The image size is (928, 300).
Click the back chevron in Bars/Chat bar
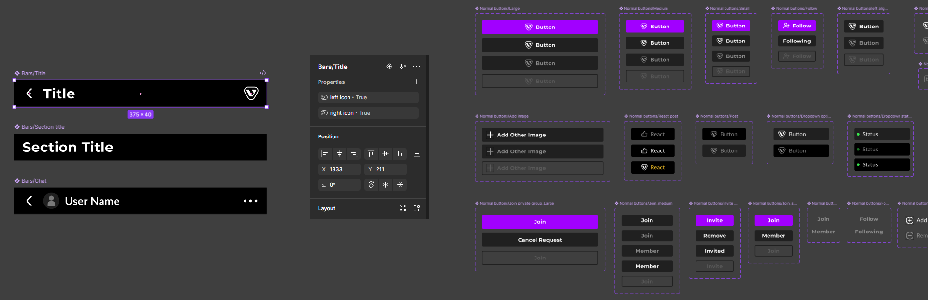pyautogui.click(x=29, y=201)
